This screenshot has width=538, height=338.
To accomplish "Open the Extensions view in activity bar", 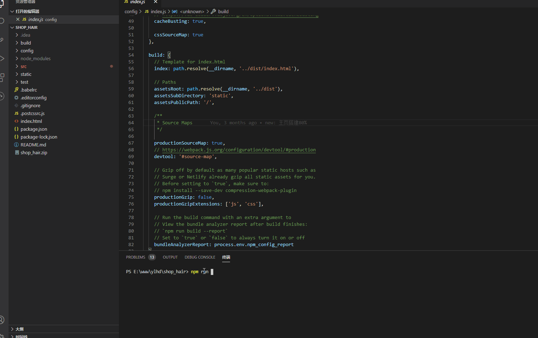I will click(2, 77).
